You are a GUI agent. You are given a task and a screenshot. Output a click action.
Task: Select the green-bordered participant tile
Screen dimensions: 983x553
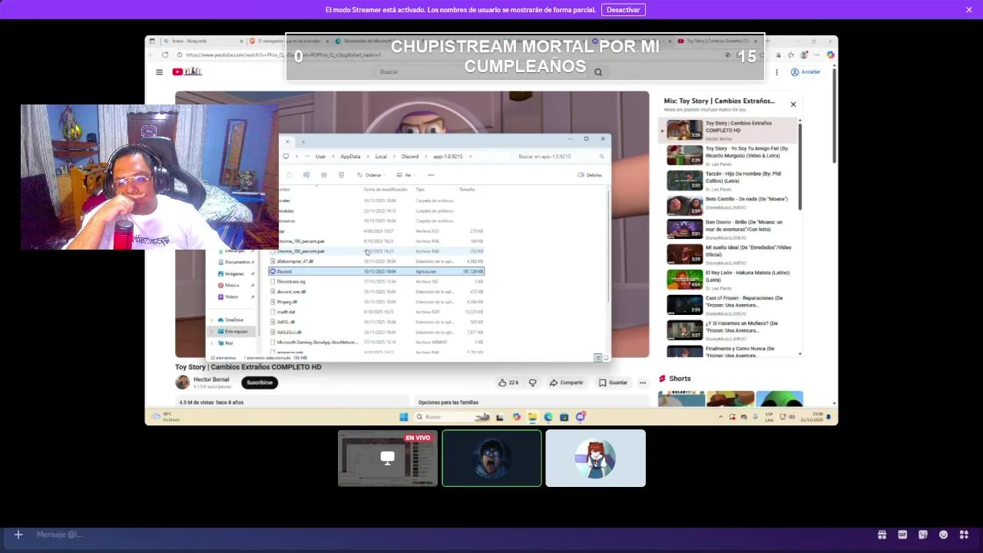(x=491, y=458)
